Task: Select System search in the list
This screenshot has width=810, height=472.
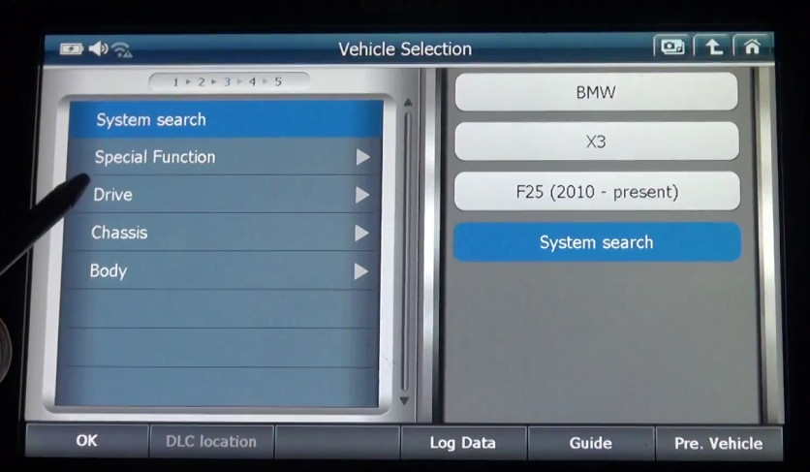Action: [x=226, y=119]
